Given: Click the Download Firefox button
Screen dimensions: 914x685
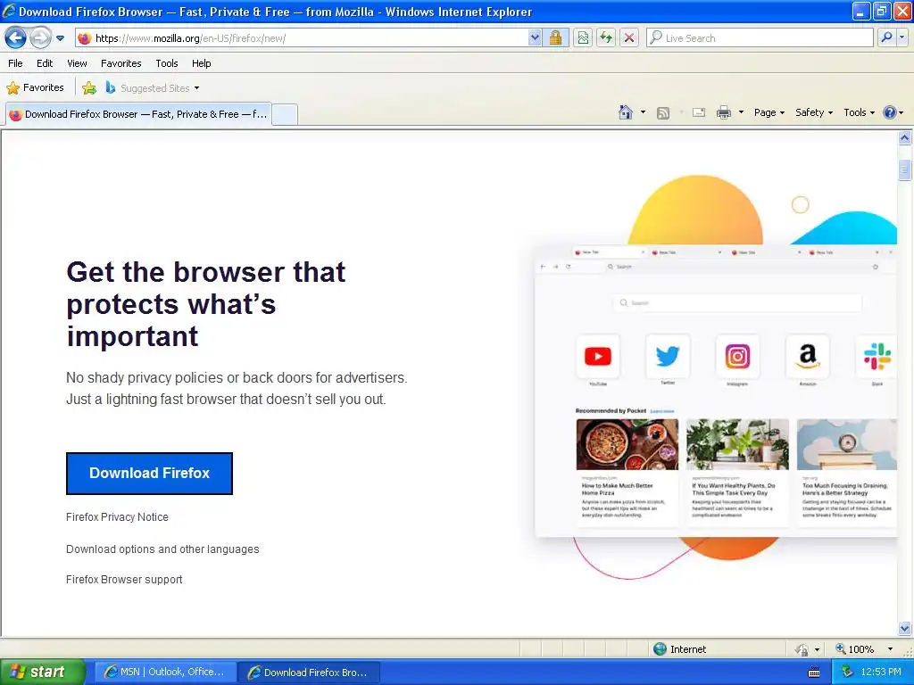Looking at the screenshot, I should tap(149, 473).
